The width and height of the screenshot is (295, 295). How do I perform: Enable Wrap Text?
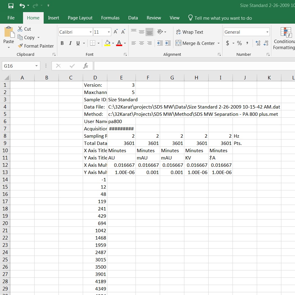(190, 32)
